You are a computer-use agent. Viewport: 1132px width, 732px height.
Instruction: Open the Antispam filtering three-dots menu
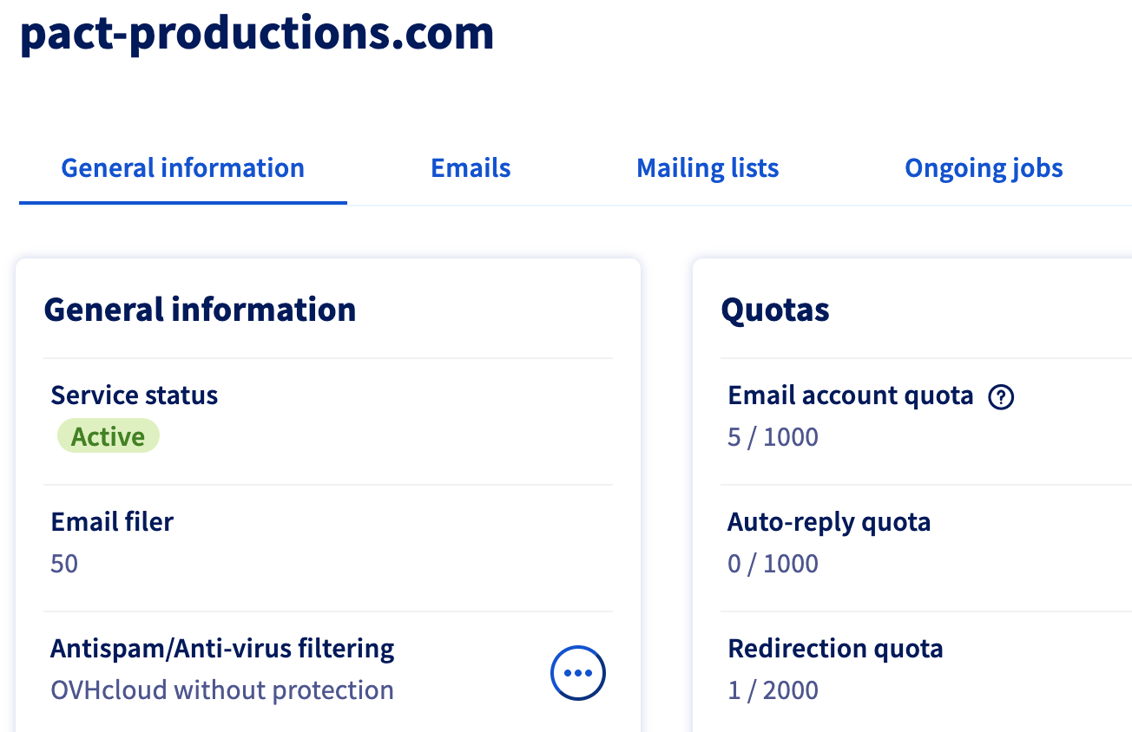pyautogui.click(x=578, y=672)
